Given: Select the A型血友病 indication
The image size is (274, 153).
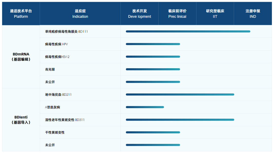Looking at the screenshot, I should [53, 107].
